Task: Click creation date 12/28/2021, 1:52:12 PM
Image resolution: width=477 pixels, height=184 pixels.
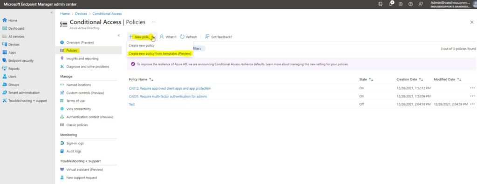Action: tap(414, 88)
